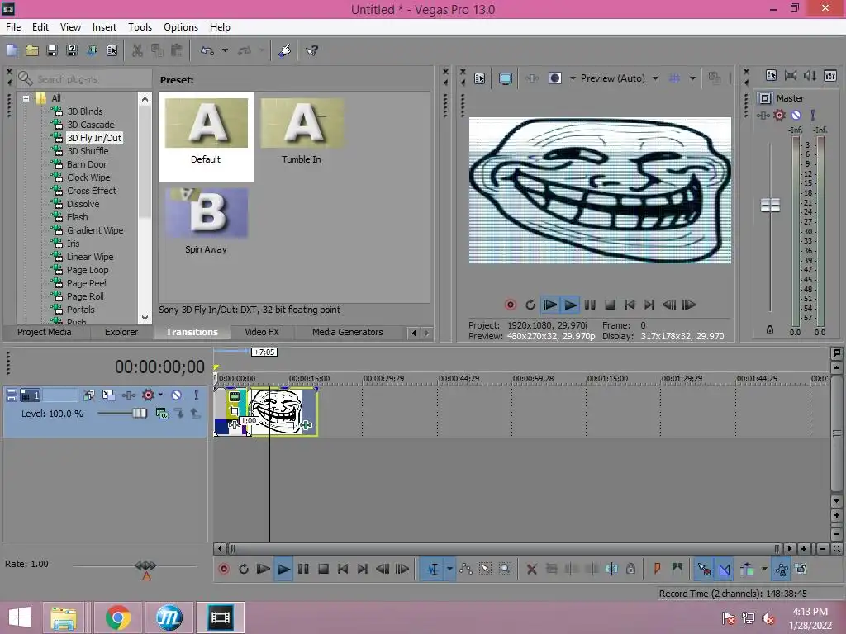Toggle Mute on video track 1
This screenshot has width=846, height=634.
click(177, 395)
